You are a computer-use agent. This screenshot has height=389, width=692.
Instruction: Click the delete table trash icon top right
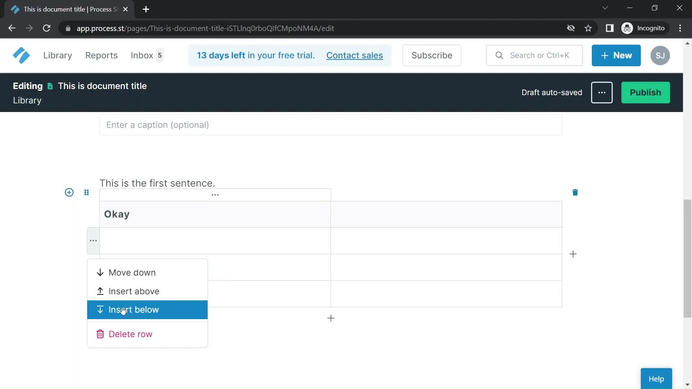coord(576,192)
